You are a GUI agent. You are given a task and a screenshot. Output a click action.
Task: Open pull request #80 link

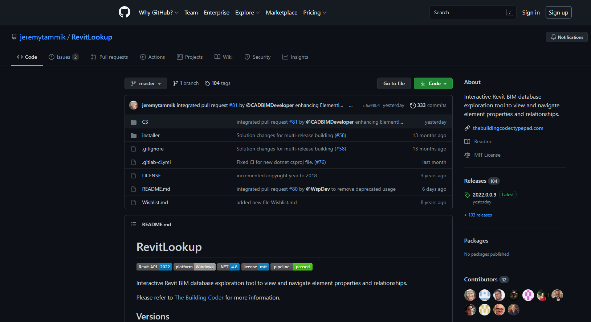tap(293, 189)
